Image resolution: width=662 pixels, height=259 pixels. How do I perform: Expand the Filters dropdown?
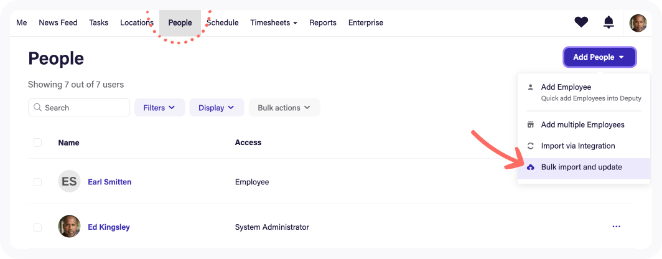point(159,107)
